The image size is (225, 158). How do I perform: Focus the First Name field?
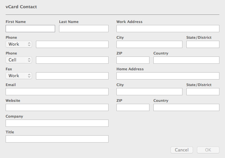(30, 29)
